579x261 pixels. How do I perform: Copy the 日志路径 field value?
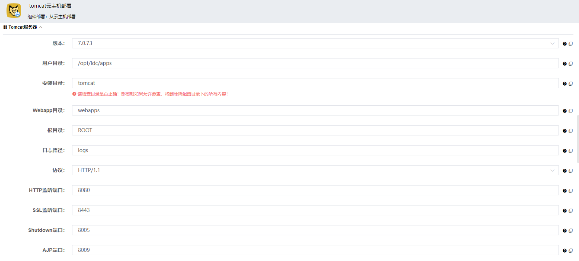[571, 151]
